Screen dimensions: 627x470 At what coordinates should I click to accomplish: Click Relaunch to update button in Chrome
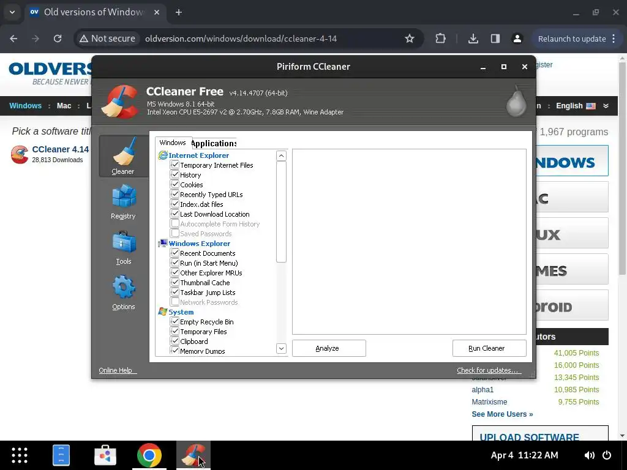[572, 39]
